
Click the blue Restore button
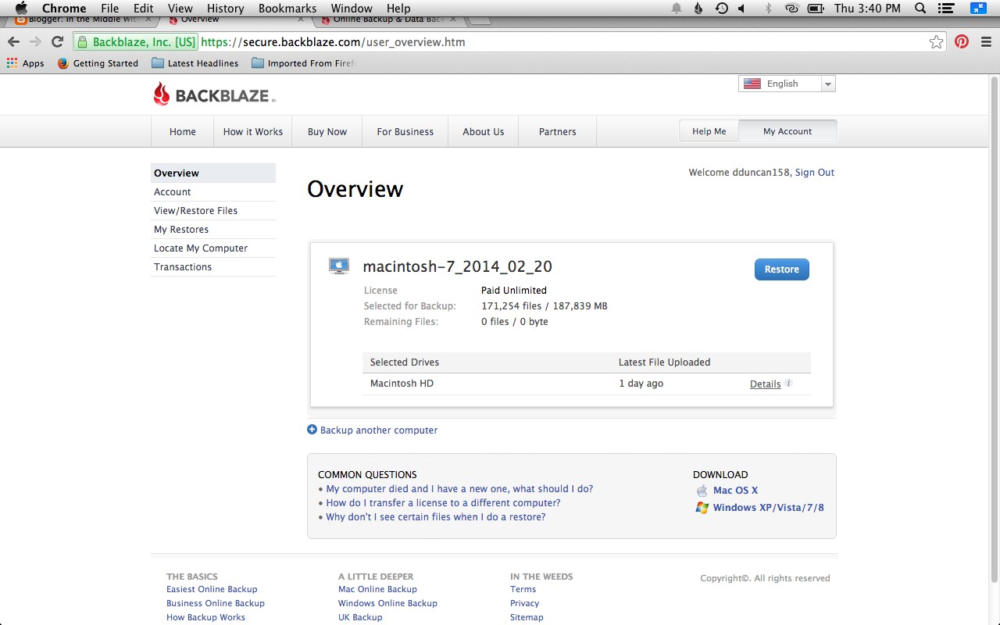click(x=782, y=270)
